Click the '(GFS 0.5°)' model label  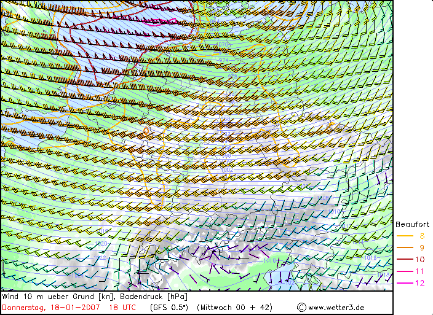[x=169, y=308]
